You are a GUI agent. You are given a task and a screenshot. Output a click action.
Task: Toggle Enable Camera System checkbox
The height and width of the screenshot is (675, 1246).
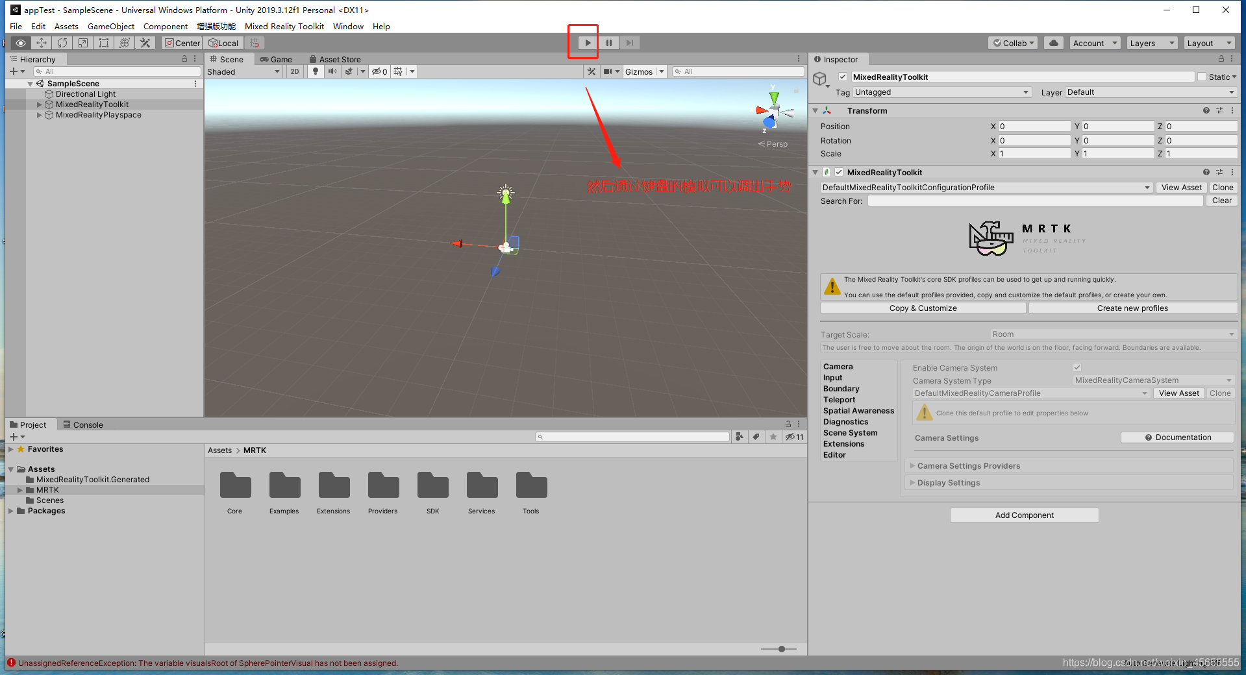tap(1077, 367)
